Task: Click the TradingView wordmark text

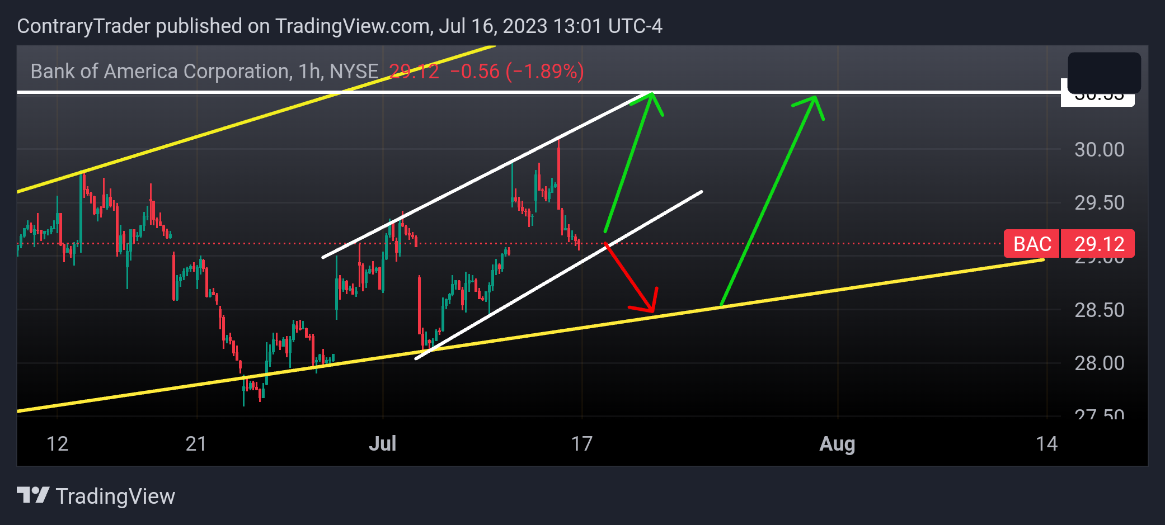Action: click(115, 496)
